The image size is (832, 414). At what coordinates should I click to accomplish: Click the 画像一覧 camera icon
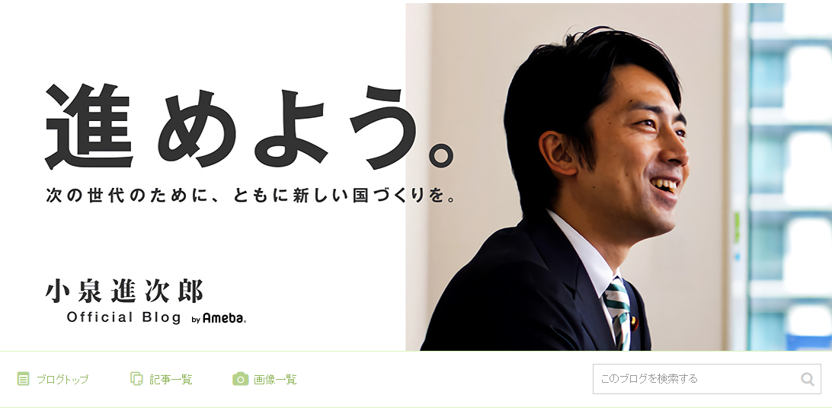pyautogui.click(x=240, y=378)
